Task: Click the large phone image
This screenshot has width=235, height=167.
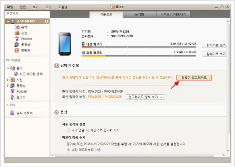Action: coord(65,44)
